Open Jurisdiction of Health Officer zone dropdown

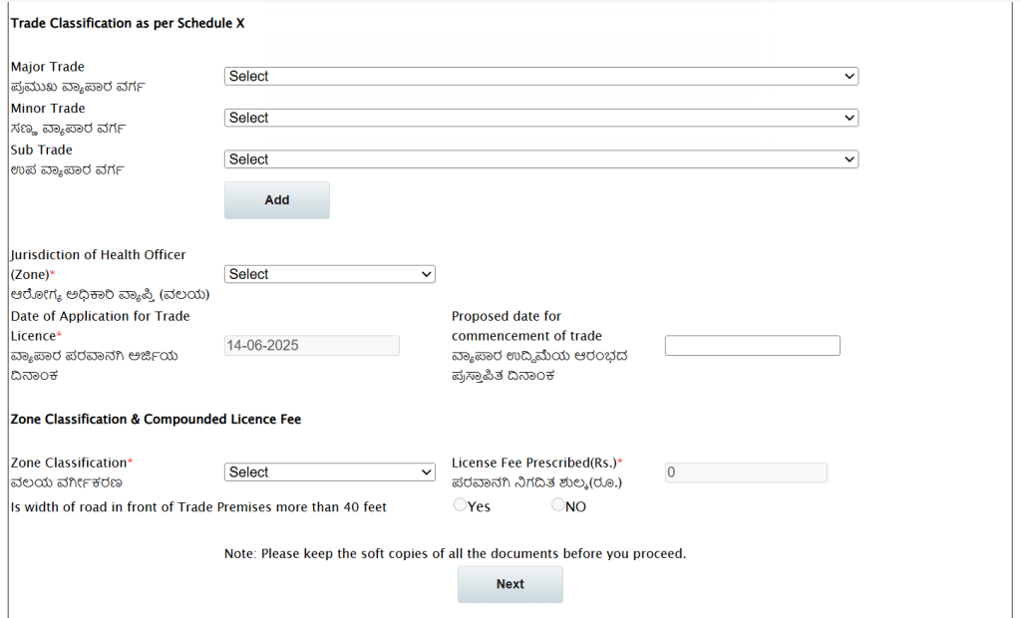tap(329, 274)
